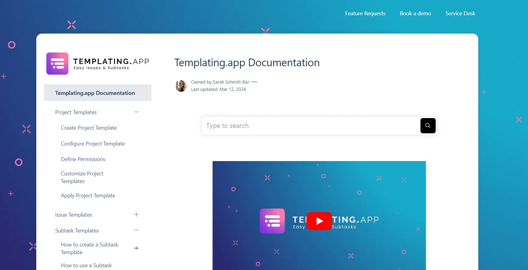This screenshot has width=528, height=270.
Task: Open Apply Project Template page
Action: 88,196
